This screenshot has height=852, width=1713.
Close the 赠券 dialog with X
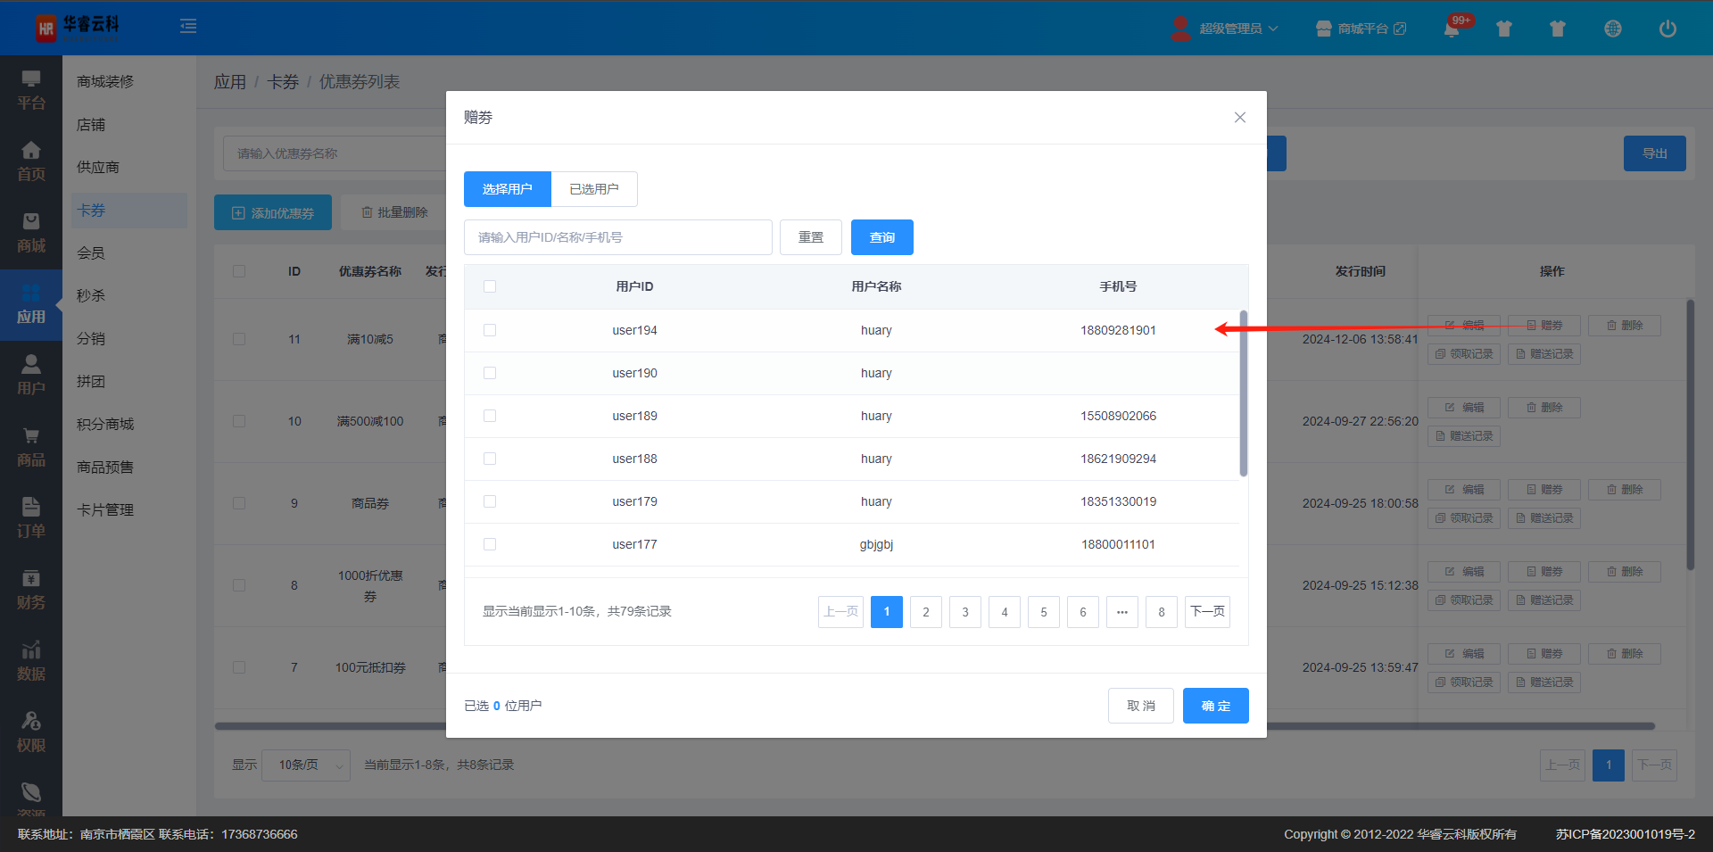[x=1239, y=118]
